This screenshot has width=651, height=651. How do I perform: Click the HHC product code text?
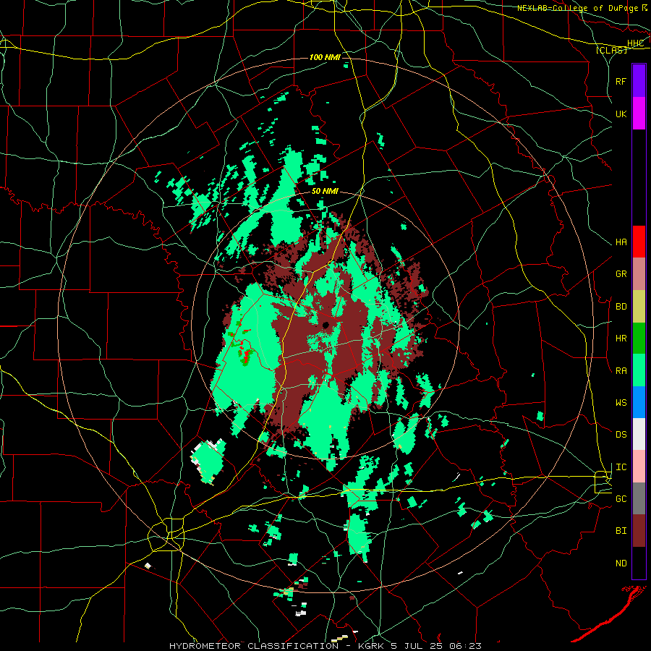coord(635,43)
